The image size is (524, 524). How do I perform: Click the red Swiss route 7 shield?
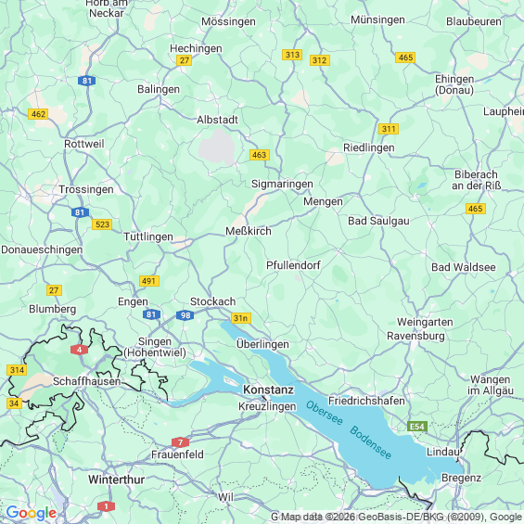coord(180,442)
